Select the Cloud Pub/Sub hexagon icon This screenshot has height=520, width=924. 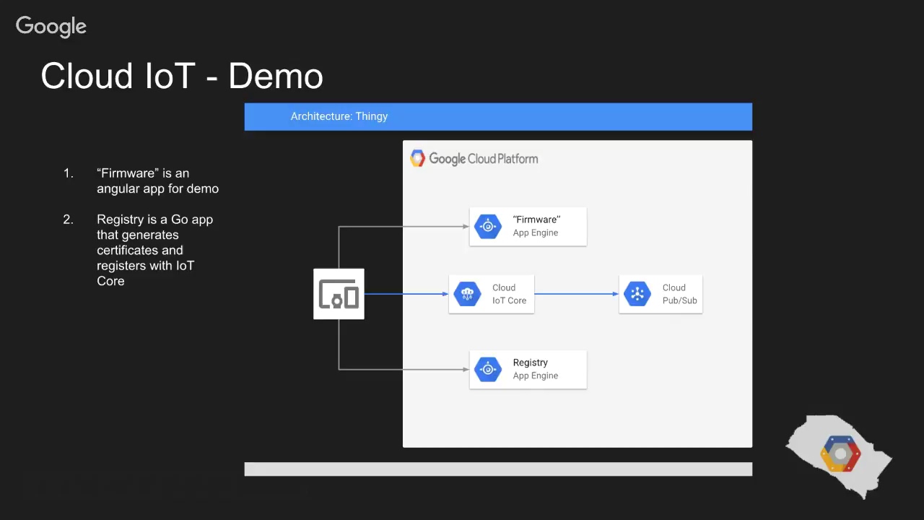pos(637,294)
